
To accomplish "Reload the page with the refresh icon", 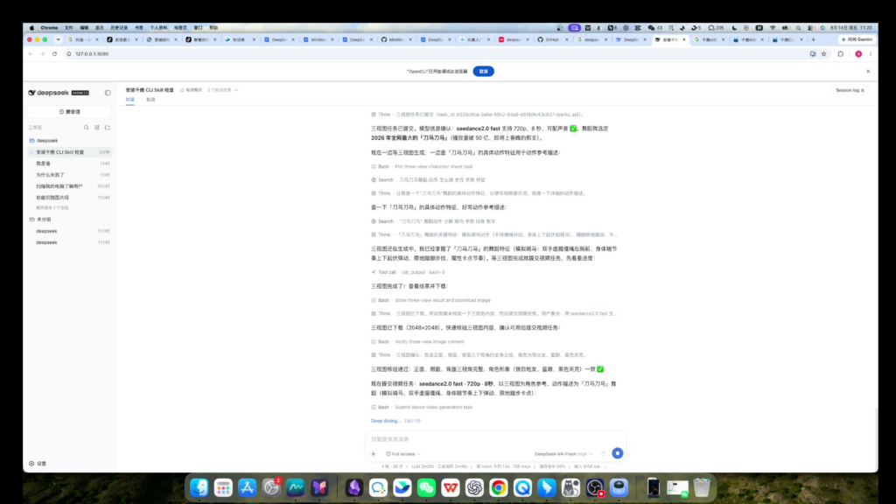I will [54, 53].
